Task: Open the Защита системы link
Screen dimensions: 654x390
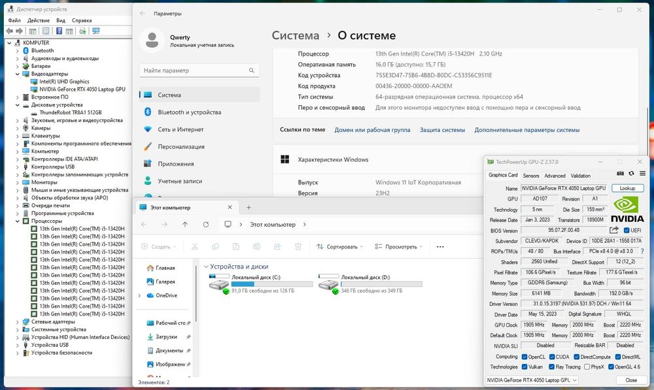Action: [x=443, y=130]
